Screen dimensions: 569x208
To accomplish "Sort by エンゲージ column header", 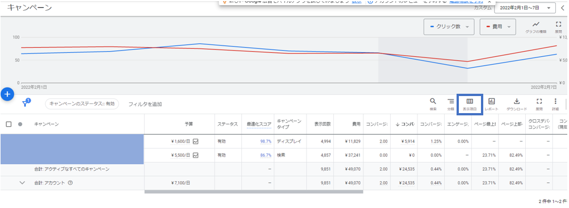I will (458, 124).
